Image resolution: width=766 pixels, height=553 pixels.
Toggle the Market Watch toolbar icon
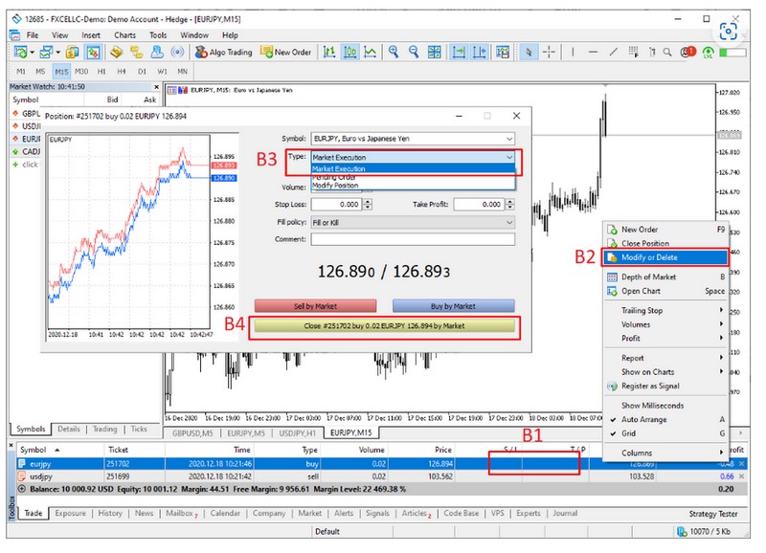pyautogui.click(x=73, y=52)
